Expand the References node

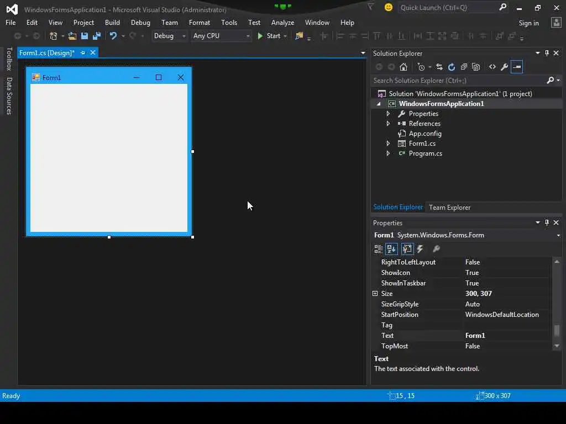coord(388,123)
